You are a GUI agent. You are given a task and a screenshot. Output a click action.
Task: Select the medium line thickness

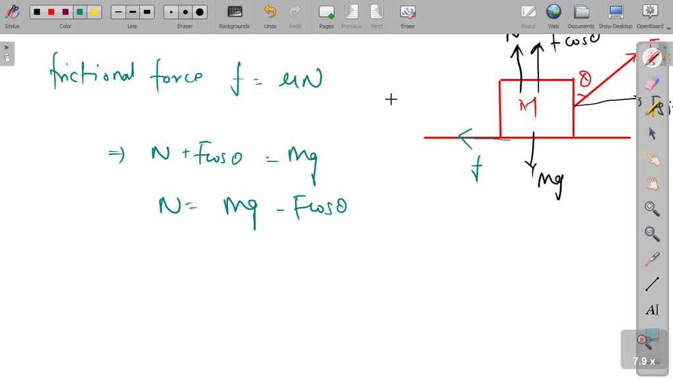pos(132,12)
